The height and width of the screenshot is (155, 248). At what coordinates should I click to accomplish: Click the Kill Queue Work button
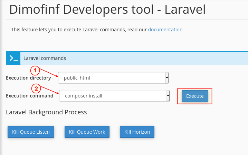[x=87, y=132]
